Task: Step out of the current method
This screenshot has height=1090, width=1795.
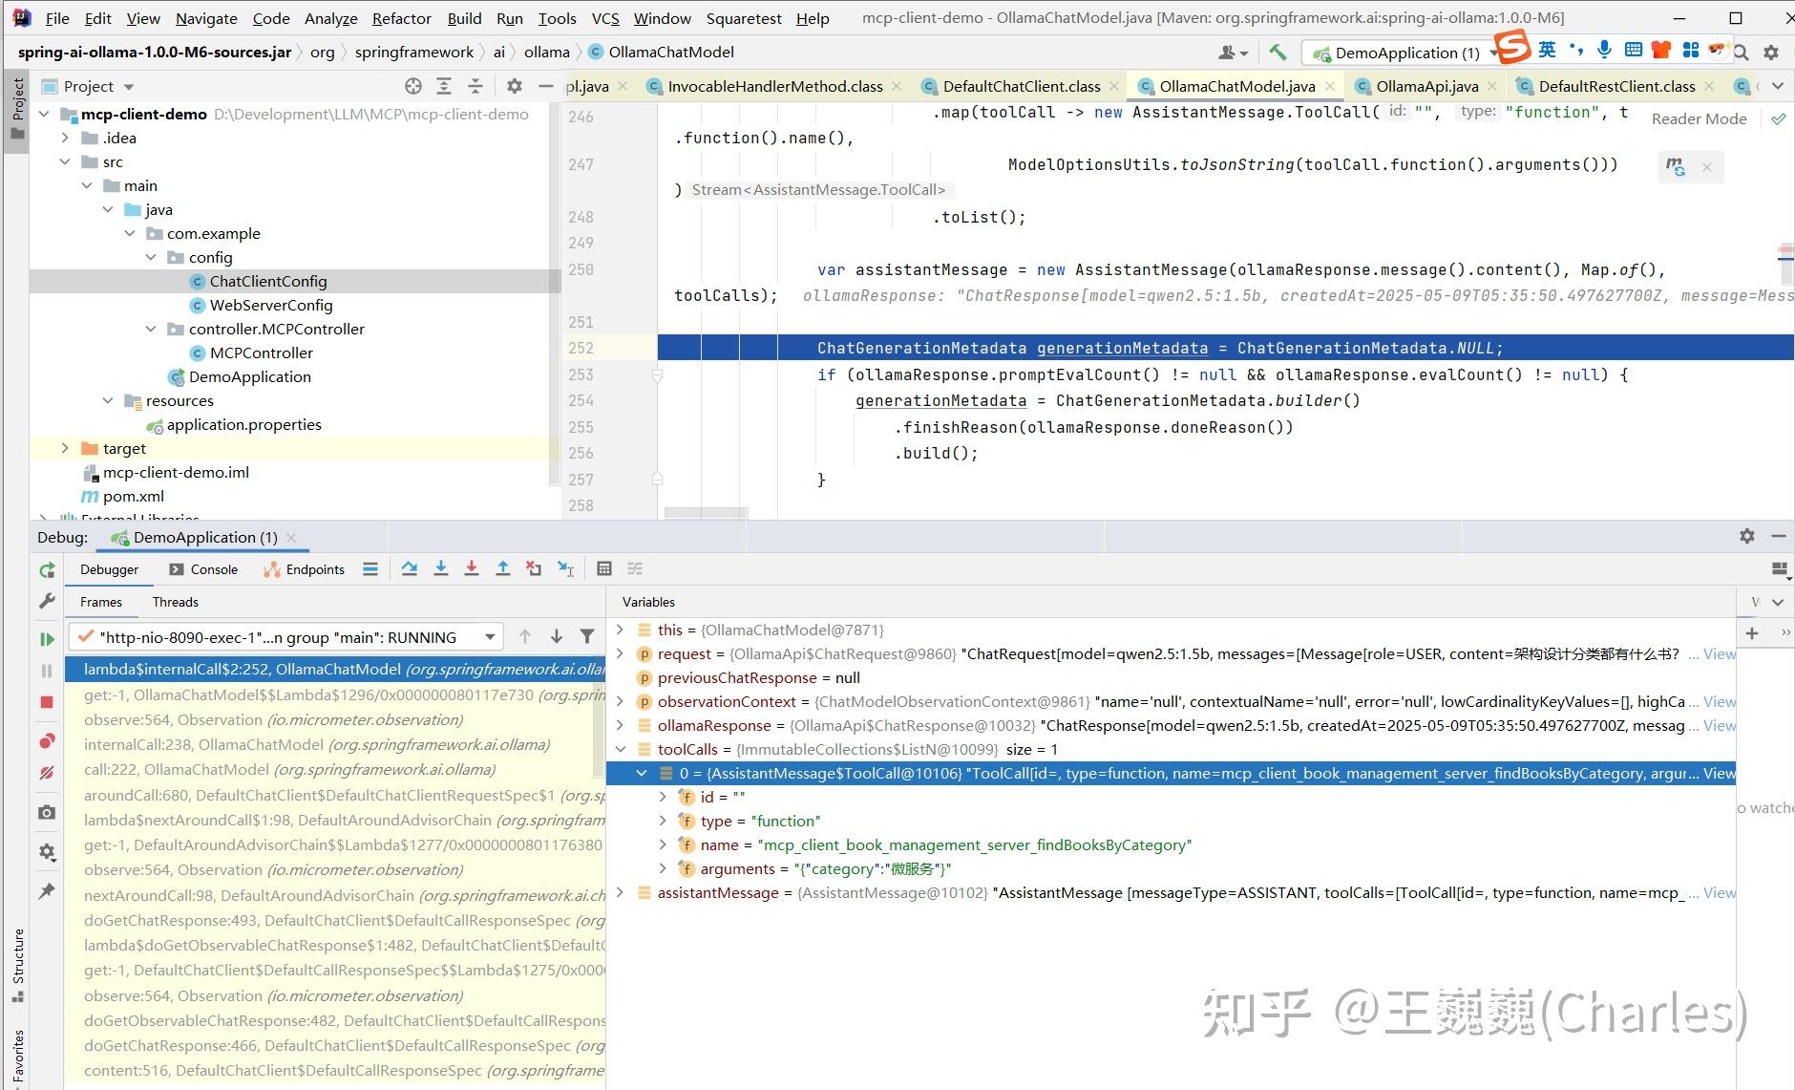Action: click(504, 568)
